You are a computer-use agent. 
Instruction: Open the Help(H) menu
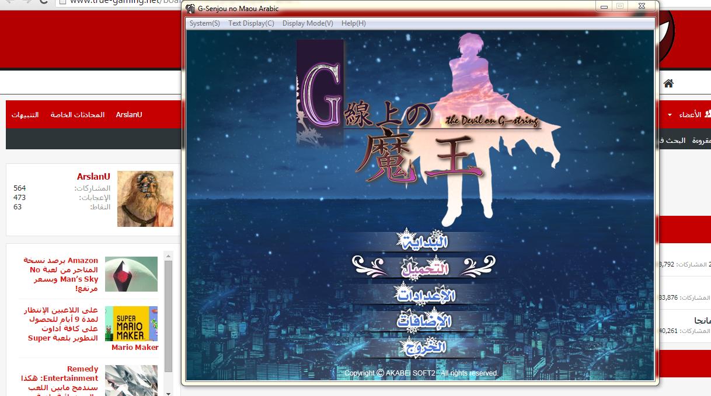click(x=353, y=23)
